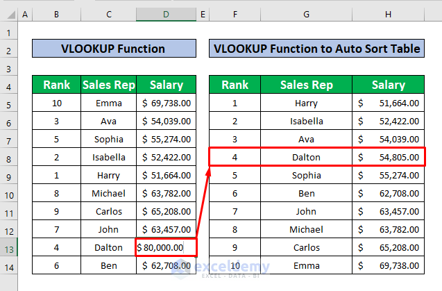
Task: Click cell D13 with $80,000.00
Action: [x=167, y=247]
